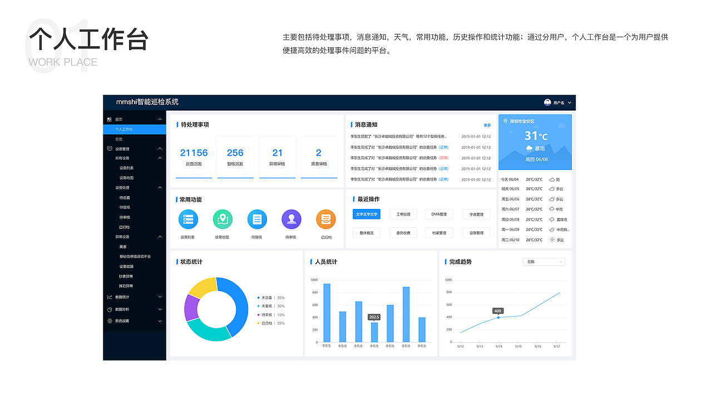712x400 pixels.
Task: Open the orange 已归档 archive icon
Action: point(326,219)
